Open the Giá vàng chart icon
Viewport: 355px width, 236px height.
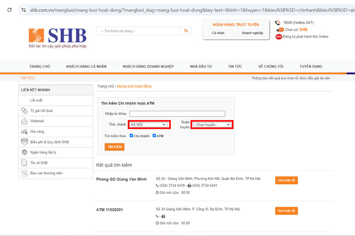point(24,132)
